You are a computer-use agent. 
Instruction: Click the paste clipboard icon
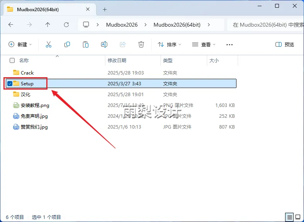(x=86, y=44)
